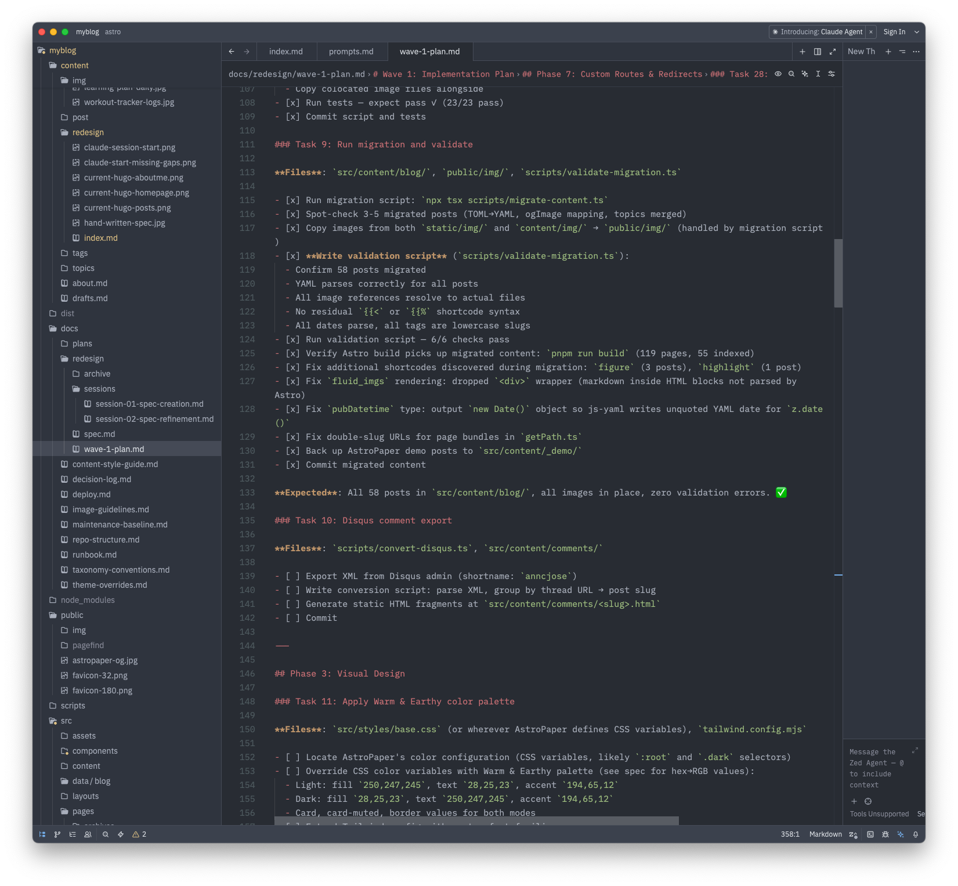This screenshot has width=958, height=886.
Task: Open the debugger panel bug icon
Action: pyautogui.click(x=885, y=834)
